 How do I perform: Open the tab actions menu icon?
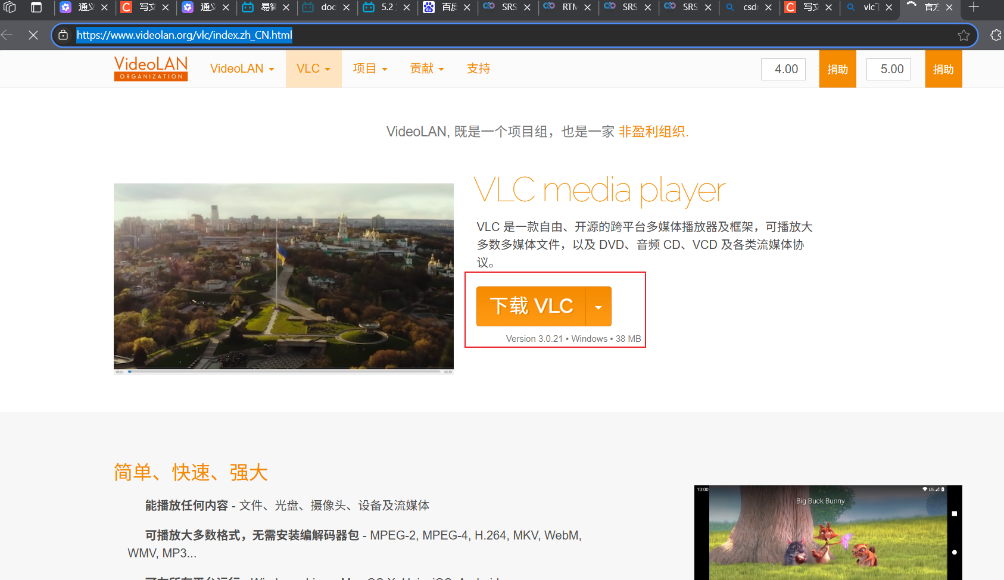point(36,7)
